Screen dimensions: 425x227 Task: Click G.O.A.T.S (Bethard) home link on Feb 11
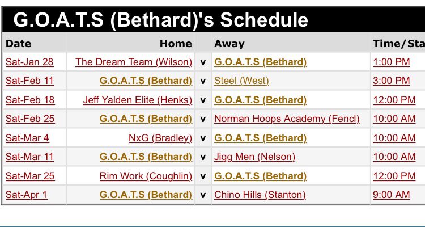coord(146,81)
